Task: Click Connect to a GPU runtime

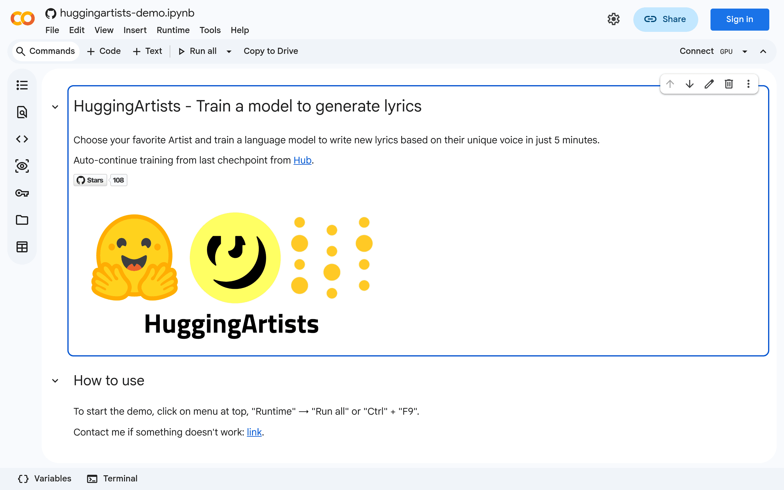Action: (x=706, y=51)
